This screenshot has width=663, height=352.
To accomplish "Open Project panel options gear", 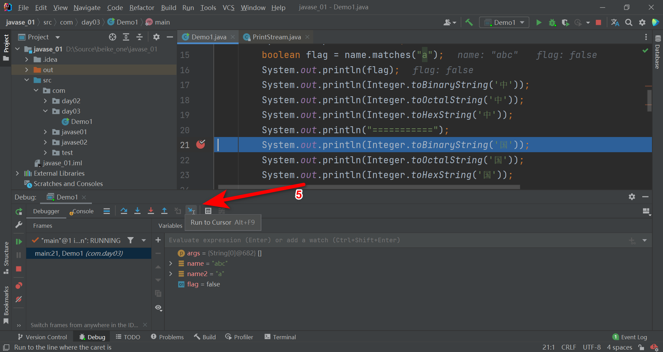I will pyautogui.click(x=156, y=37).
